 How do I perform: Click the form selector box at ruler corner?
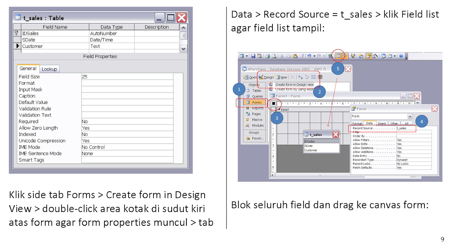[x=273, y=103]
